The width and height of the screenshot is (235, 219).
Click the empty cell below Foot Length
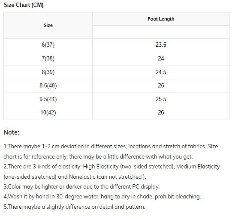click(161, 32)
